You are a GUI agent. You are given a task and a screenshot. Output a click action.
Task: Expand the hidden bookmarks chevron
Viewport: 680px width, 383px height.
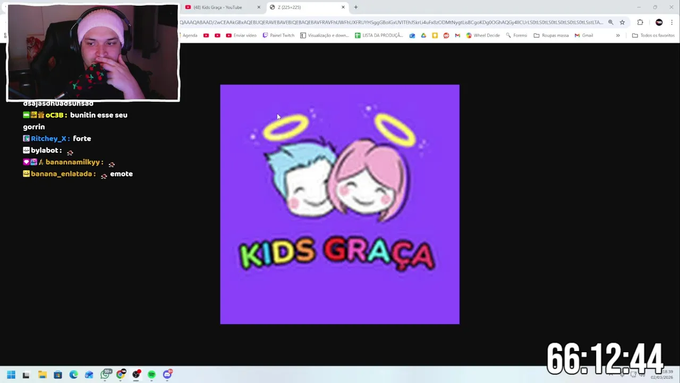[x=618, y=35]
